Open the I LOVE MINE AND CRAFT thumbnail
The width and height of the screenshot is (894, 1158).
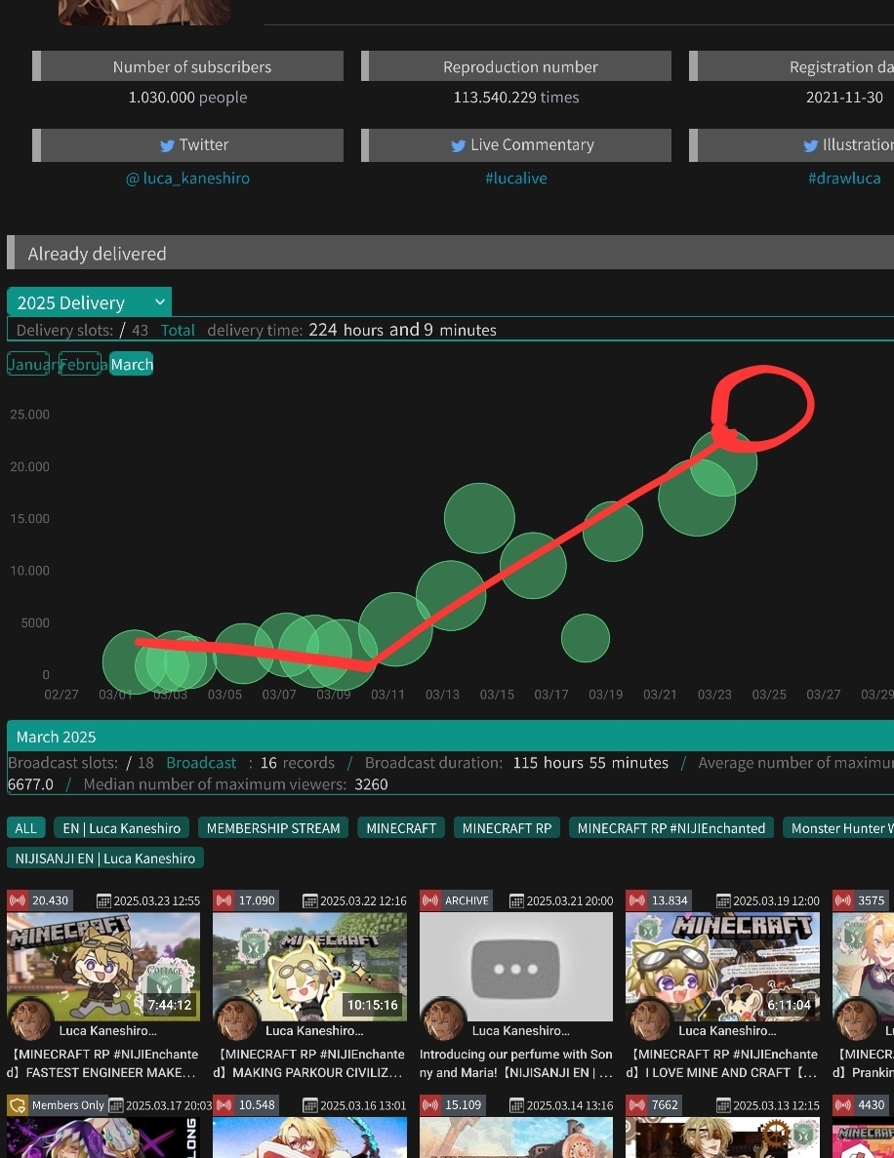coord(722,967)
